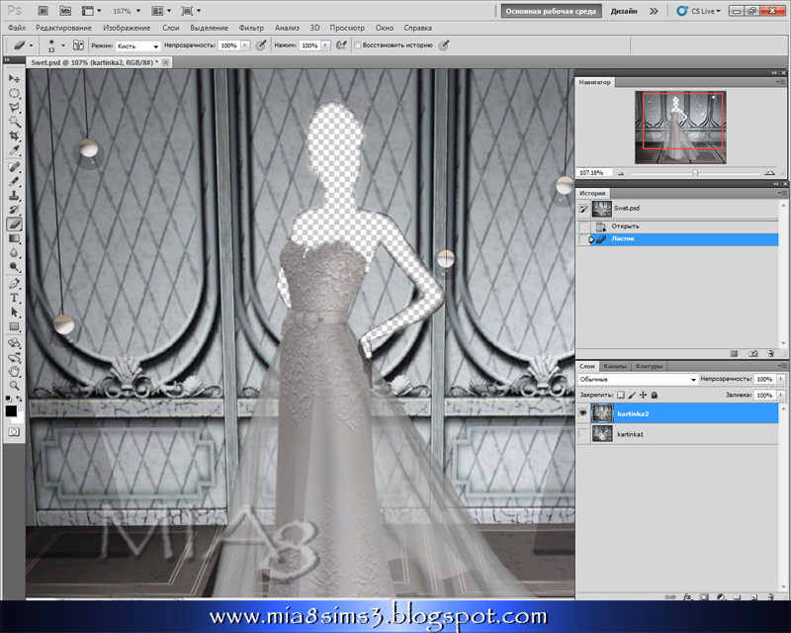Toggle Lock position
Screen dimensions: 791x633
coord(643,396)
